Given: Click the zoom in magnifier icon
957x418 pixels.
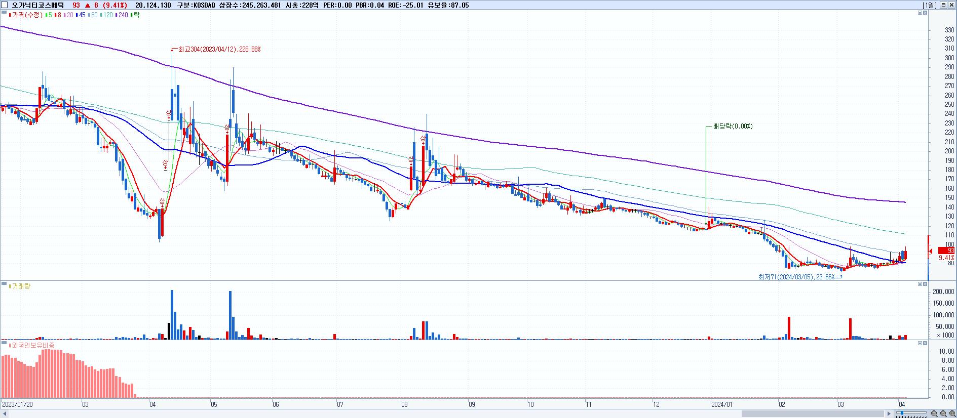Looking at the screenshot, I should (x=943, y=413).
